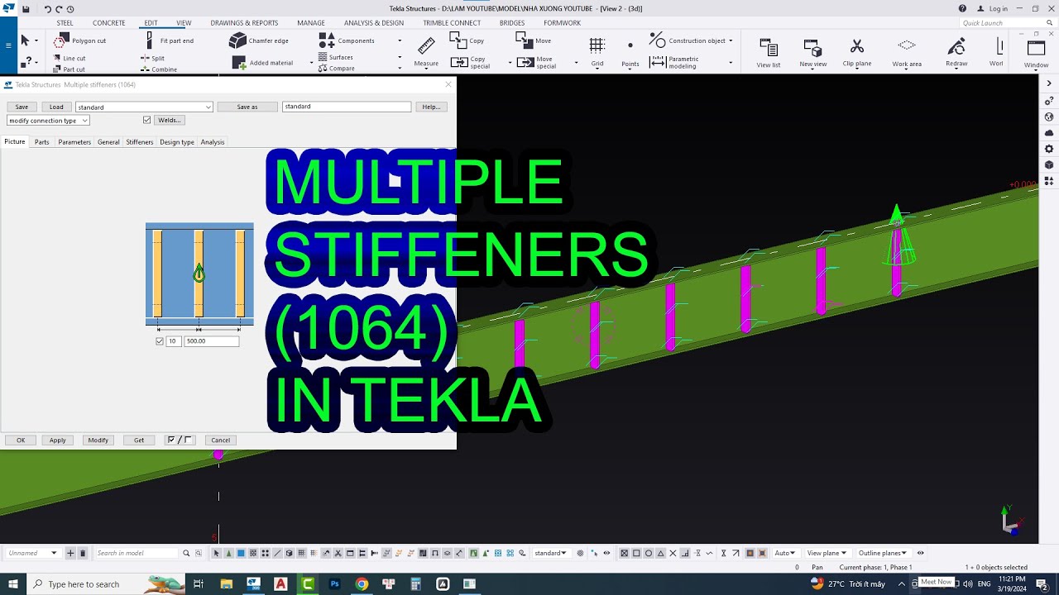Screen dimensions: 1059x595
Task: Click the Search in model field
Action: pos(137,553)
